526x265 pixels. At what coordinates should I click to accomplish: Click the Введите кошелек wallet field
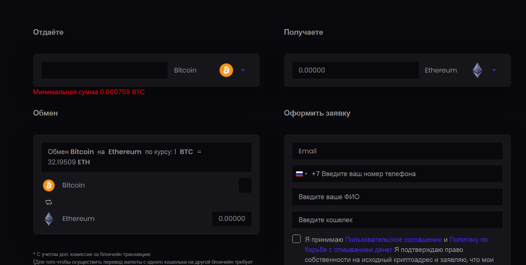(x=397, y=220)
